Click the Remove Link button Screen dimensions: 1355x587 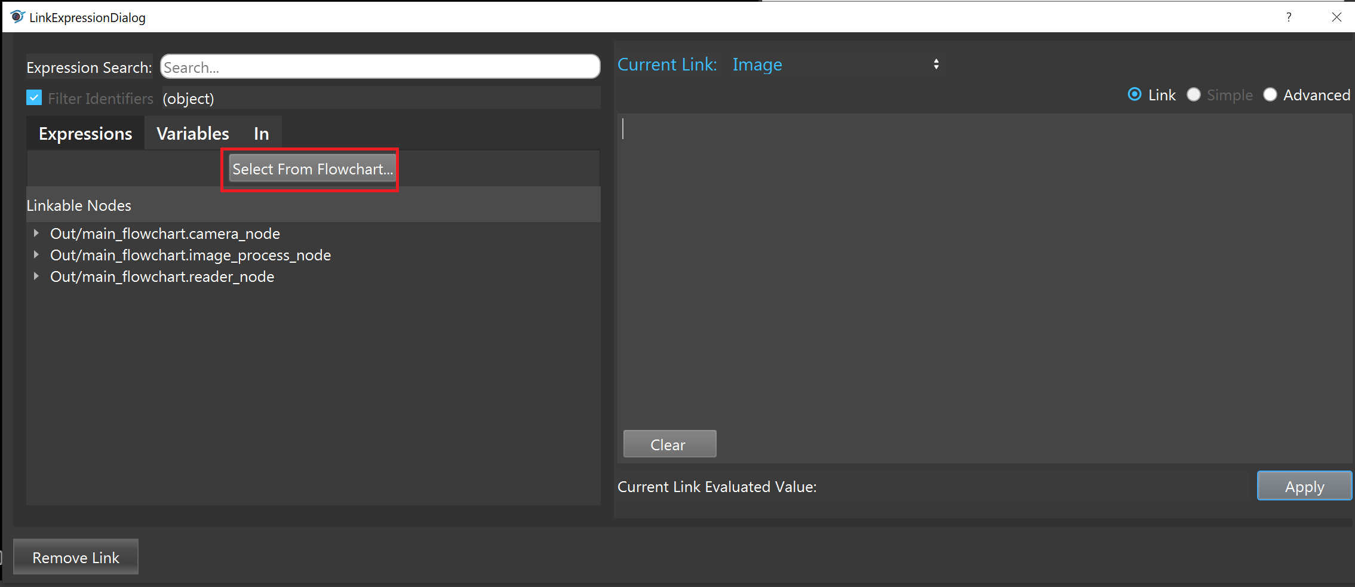pyautogui.click(x=76, y=557)
